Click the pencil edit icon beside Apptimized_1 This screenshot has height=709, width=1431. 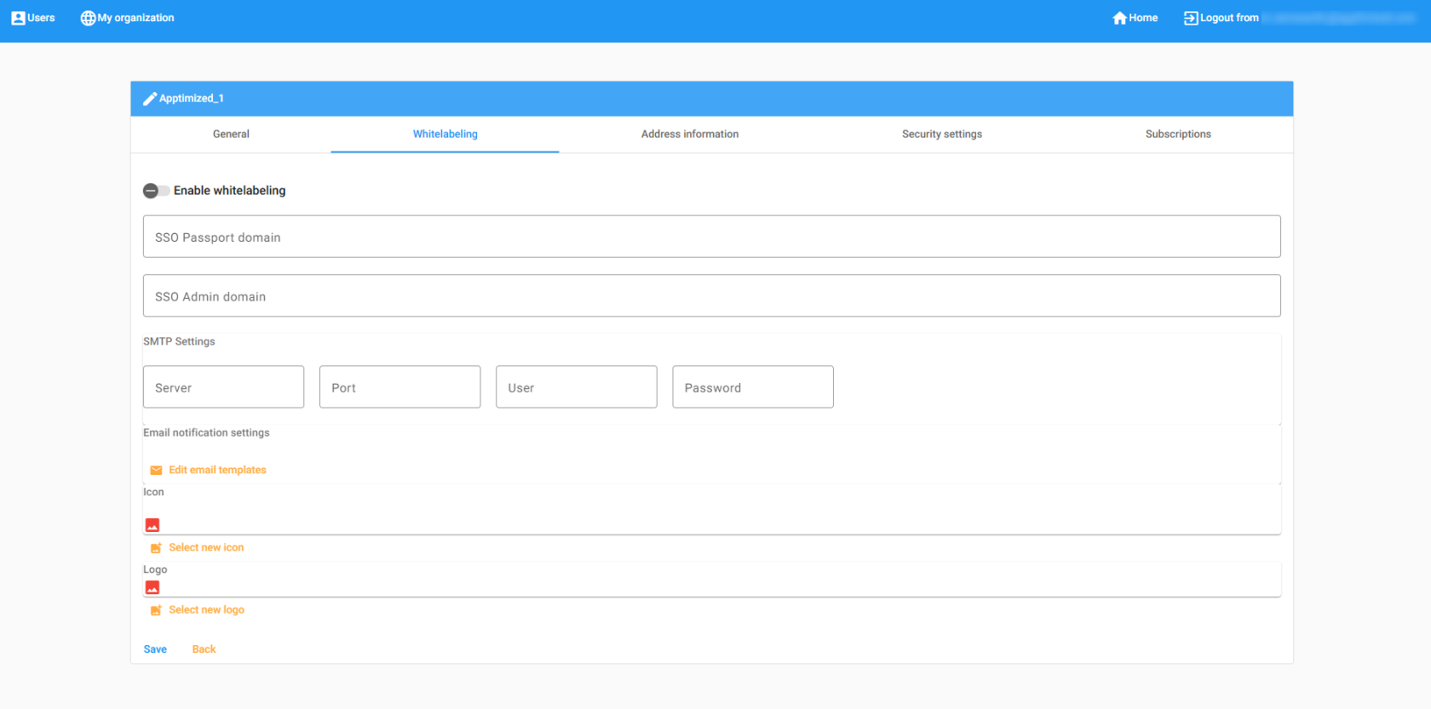(x=150, y=99)
